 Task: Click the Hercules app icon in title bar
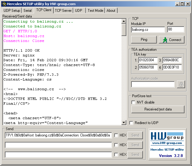pos(4,4)
